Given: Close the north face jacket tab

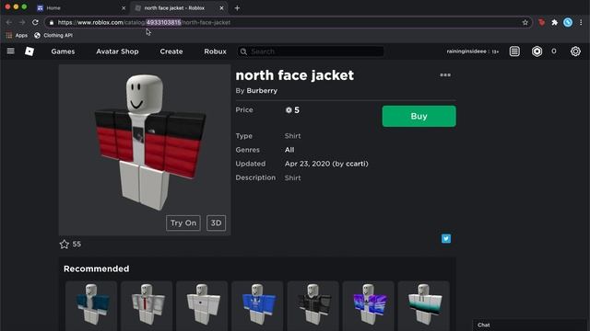Looking at the screenshot, I should click(221, 8).
